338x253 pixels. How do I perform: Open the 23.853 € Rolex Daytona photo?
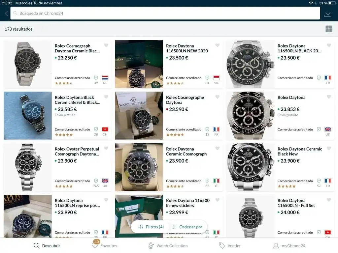pyautogui.click(x=251, y=116)
